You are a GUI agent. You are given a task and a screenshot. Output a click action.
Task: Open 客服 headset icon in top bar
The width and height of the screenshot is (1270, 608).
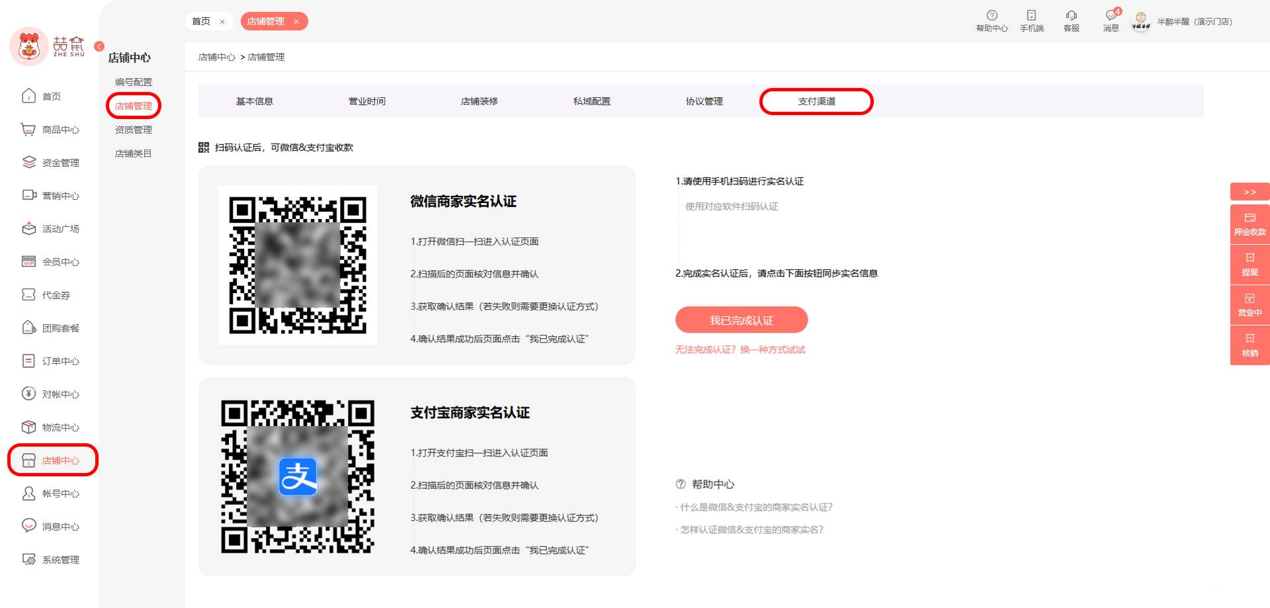click(1072, 15)
